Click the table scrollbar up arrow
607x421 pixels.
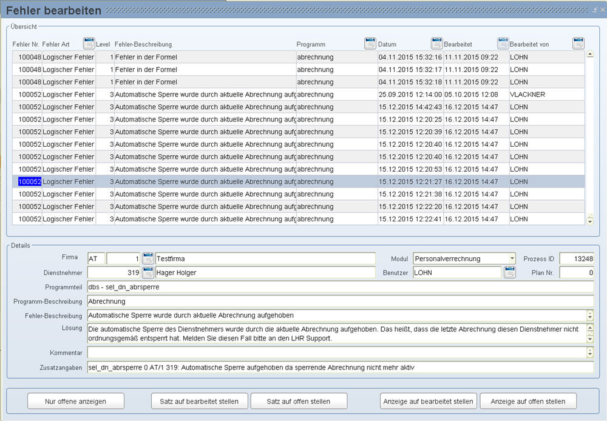(590, 54)
